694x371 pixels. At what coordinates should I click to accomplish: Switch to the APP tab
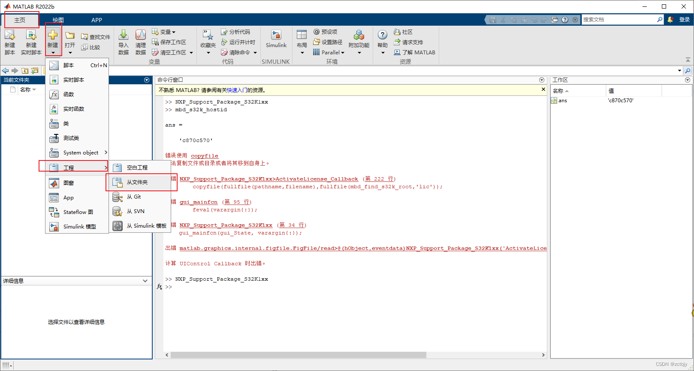[97, 20]
